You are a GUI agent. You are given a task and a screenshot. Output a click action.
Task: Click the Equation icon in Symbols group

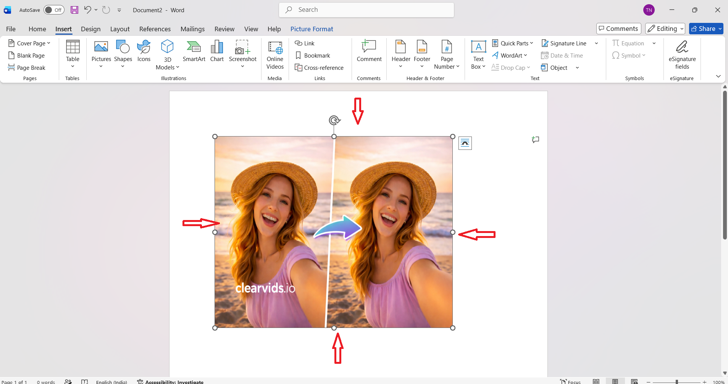pos(616,43)
